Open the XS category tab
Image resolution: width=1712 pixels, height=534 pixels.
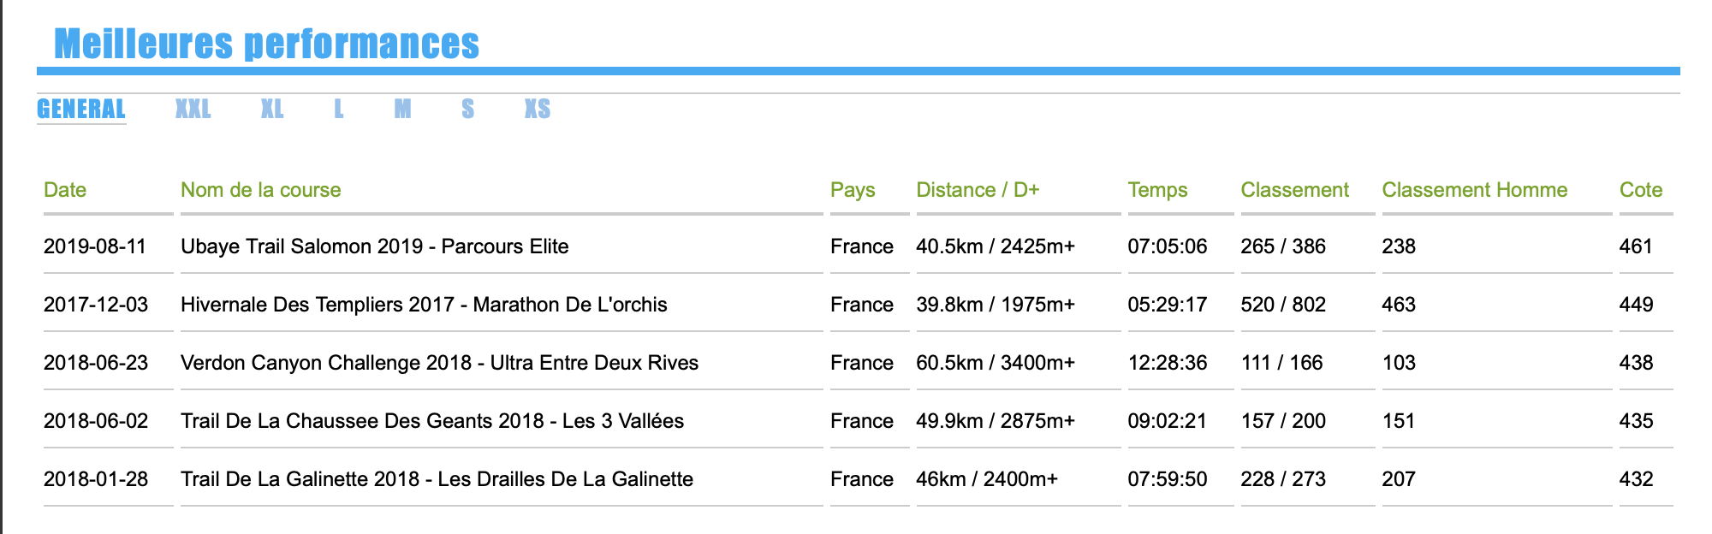[x=538, y=109]
